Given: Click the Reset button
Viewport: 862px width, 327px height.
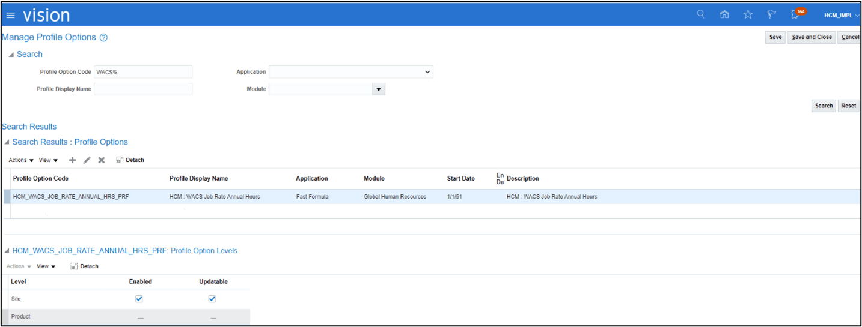Looking at the screenshot, I should click(x=849, y=106).
